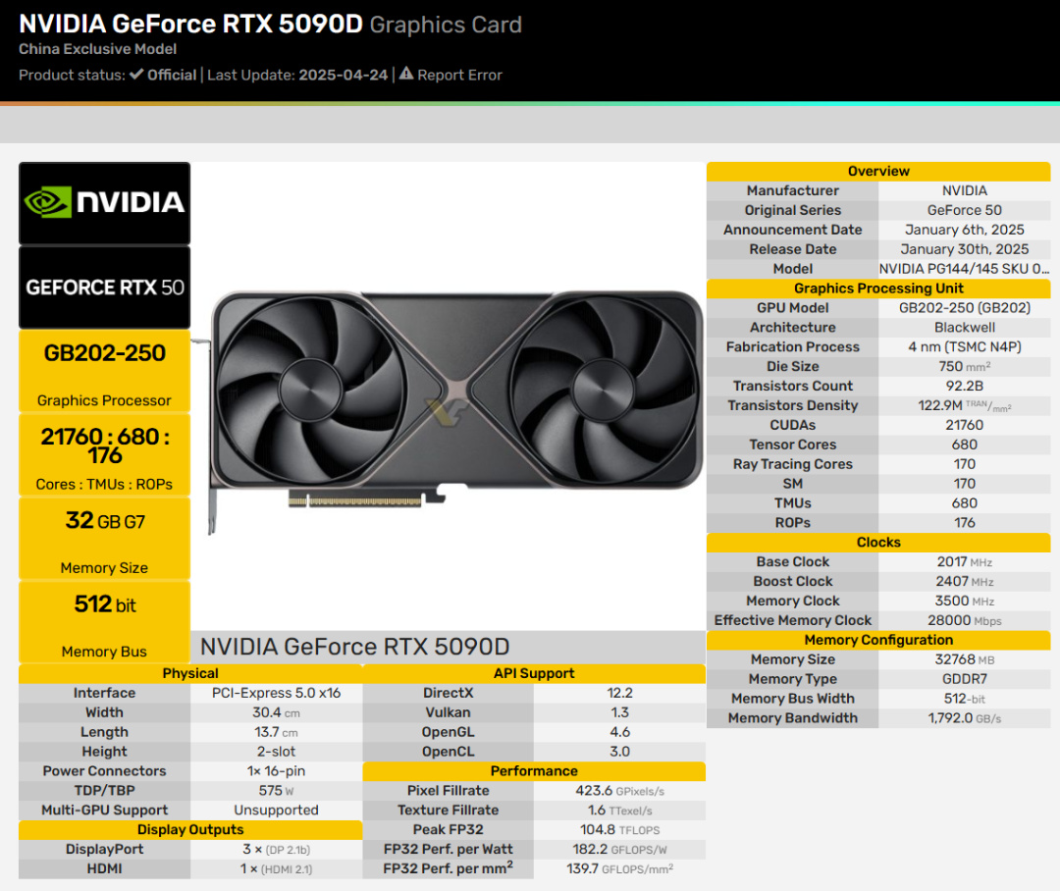Click the OpenGL value 4.6
Viewport: 1060px width, 891px height.
620,732
